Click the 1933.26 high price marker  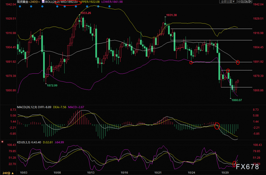tap(86, 13)
